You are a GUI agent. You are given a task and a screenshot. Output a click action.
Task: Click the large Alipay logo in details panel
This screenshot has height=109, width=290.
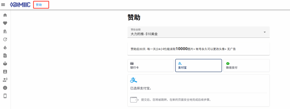[134, 80]
